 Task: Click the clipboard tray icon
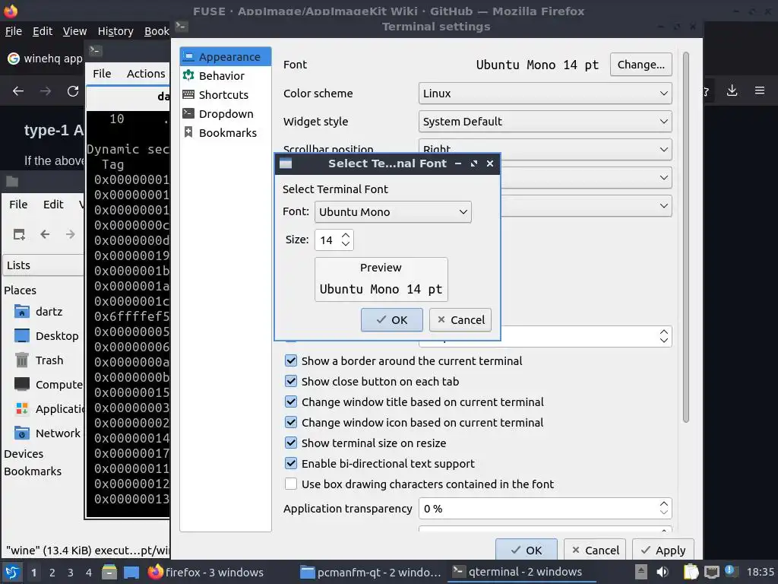(x=691, y=572)
